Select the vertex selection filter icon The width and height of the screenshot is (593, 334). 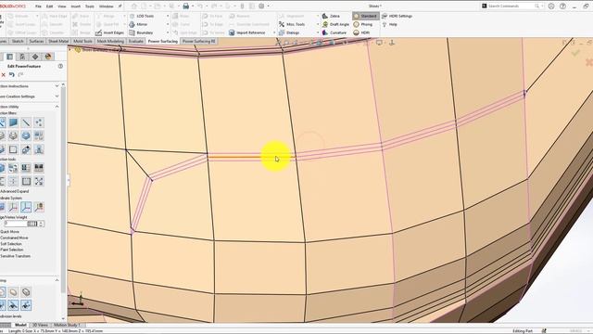tap(39, 122)
